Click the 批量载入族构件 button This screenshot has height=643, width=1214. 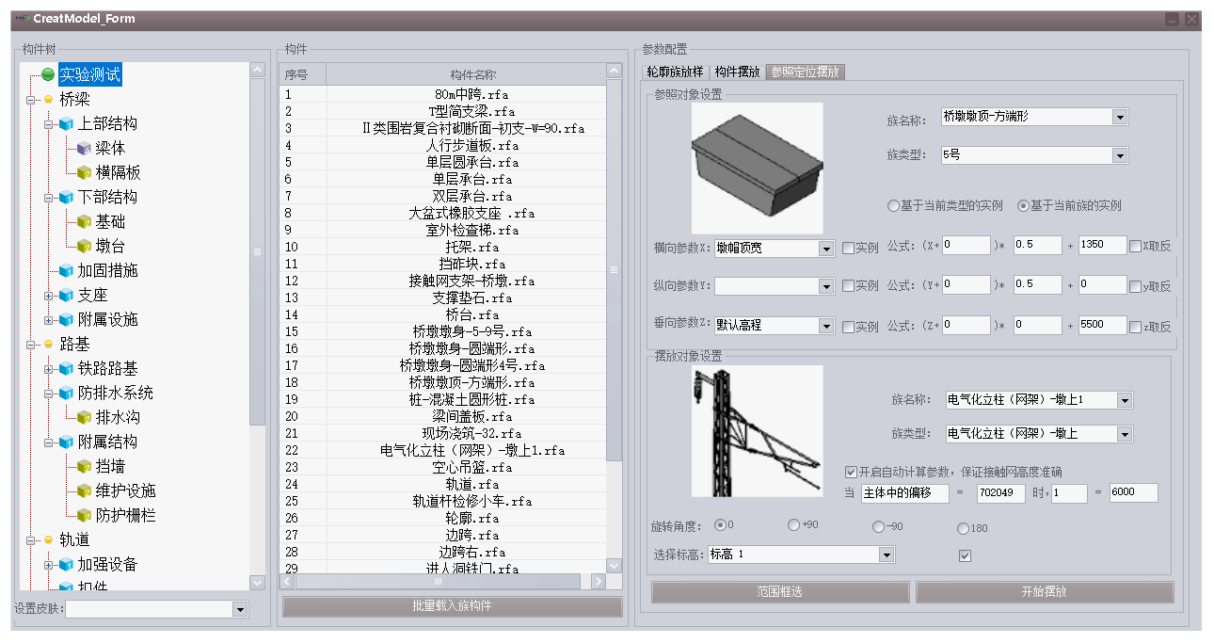tap(452, 605)
